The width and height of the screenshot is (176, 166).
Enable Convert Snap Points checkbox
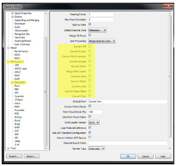point(90,91)
